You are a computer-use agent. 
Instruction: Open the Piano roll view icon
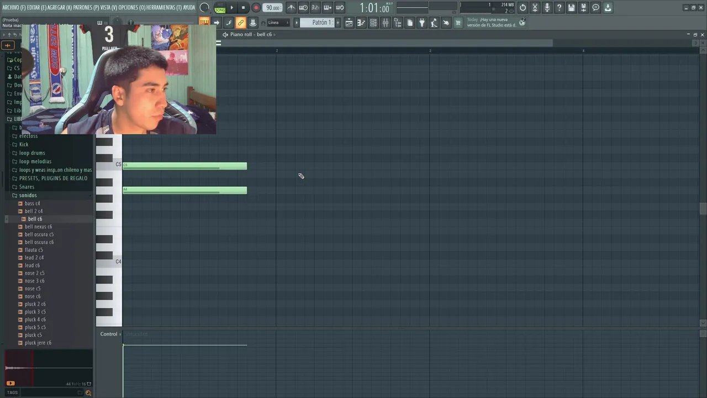(x=361, y=23)
